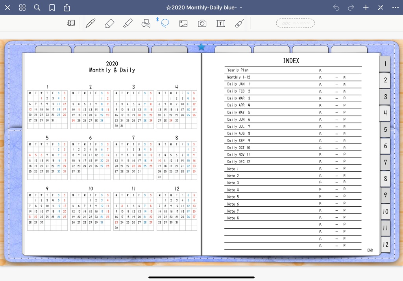Close the document with the X icon
This screenshot has width=403, height=281.
8,8
